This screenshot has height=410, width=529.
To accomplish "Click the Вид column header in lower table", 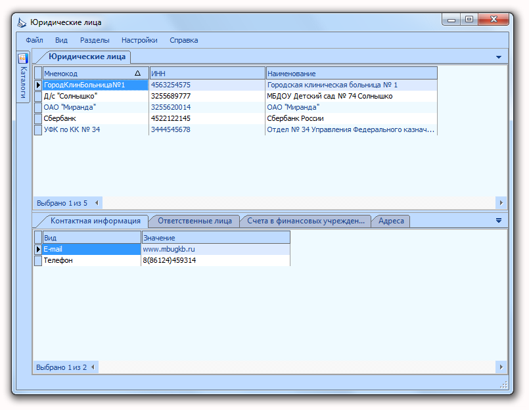I will [x=91, y=238].
